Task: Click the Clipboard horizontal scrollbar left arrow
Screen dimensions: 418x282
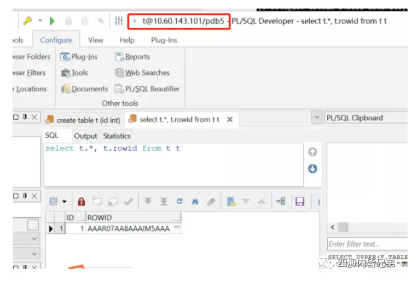Action: [x=333, y=227]
